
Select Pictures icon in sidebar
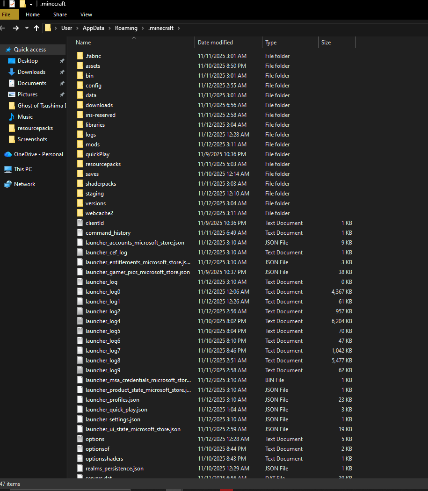click(12, 94)
